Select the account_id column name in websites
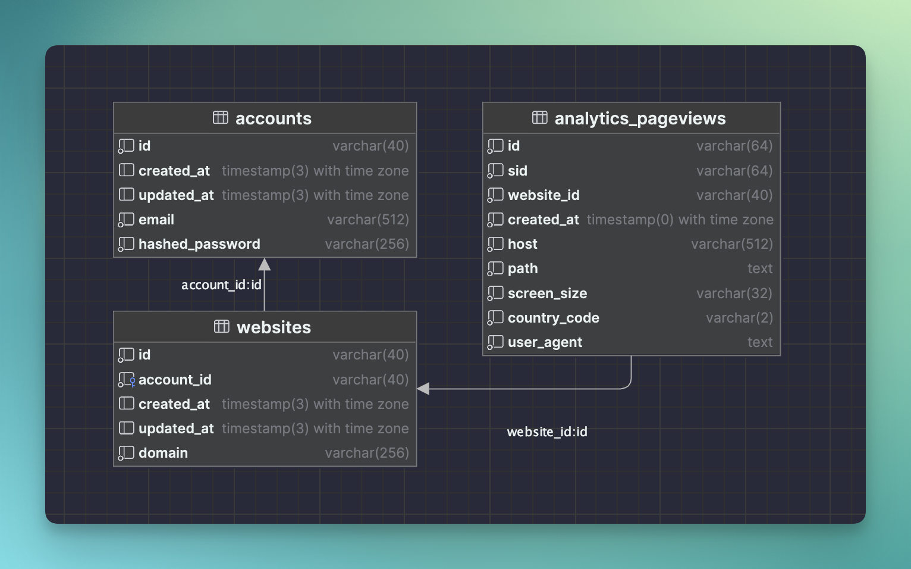 click(175, 380)
